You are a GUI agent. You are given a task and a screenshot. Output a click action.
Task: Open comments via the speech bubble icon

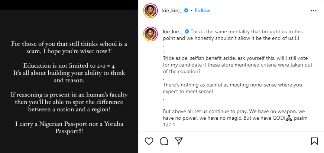click(164, 141)
